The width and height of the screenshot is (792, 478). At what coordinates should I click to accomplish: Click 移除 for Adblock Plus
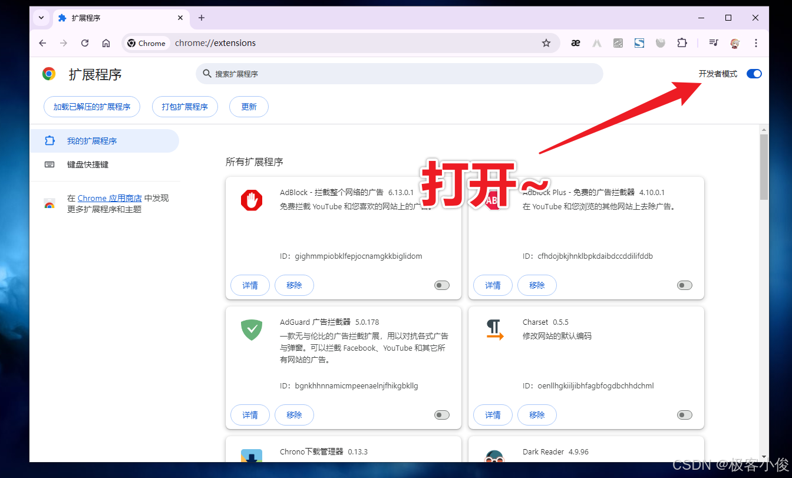click(537, 285)
